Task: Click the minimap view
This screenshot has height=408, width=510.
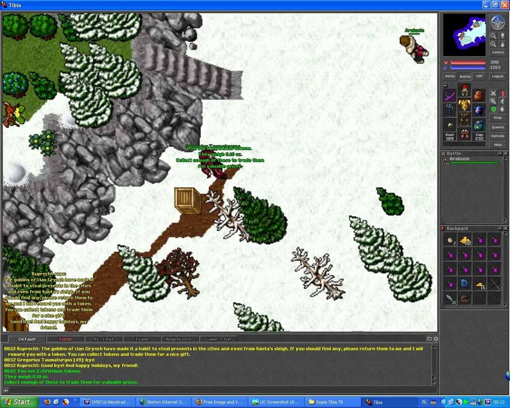Action: (465, 35)
